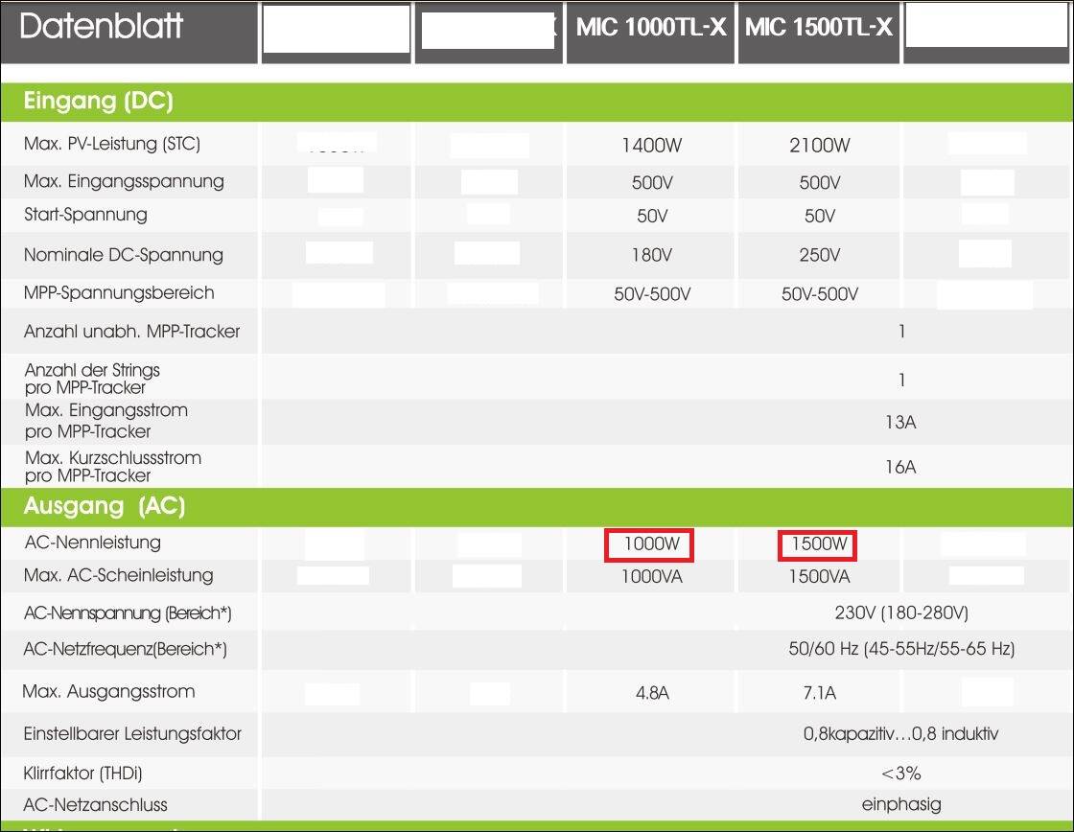Select the 1000VA value

pyautogui.click(x=652, y=577)
